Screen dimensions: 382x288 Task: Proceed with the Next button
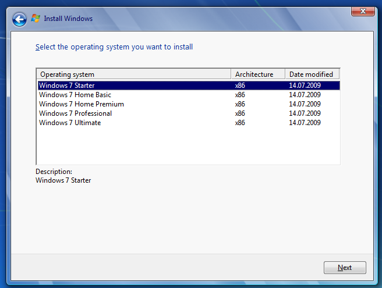pos(345,268)
